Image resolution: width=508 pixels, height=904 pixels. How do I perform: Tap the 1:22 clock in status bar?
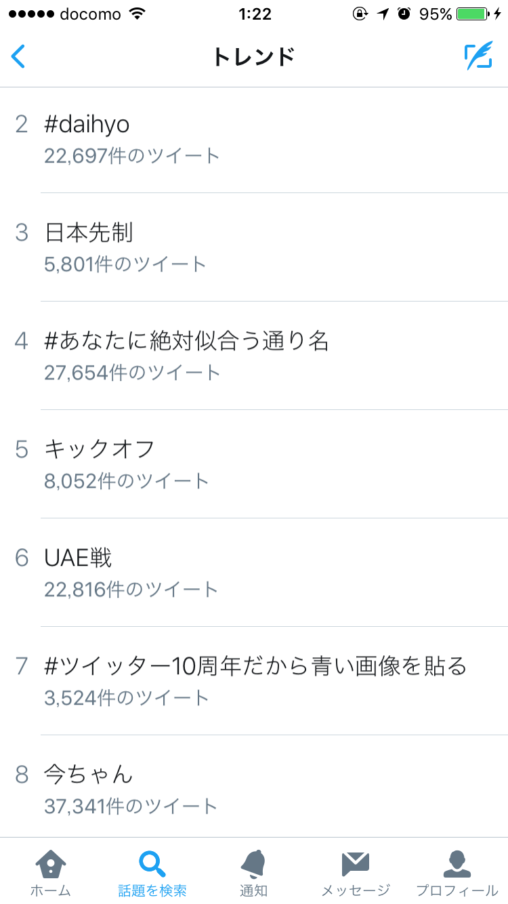[x=255, y=14]
